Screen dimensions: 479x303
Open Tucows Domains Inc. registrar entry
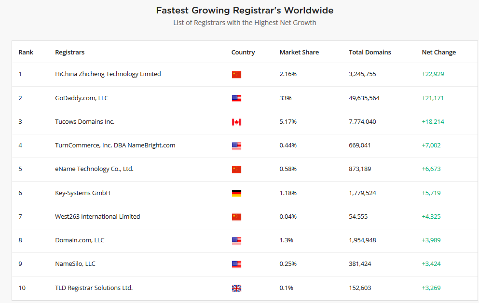point(84,121)
